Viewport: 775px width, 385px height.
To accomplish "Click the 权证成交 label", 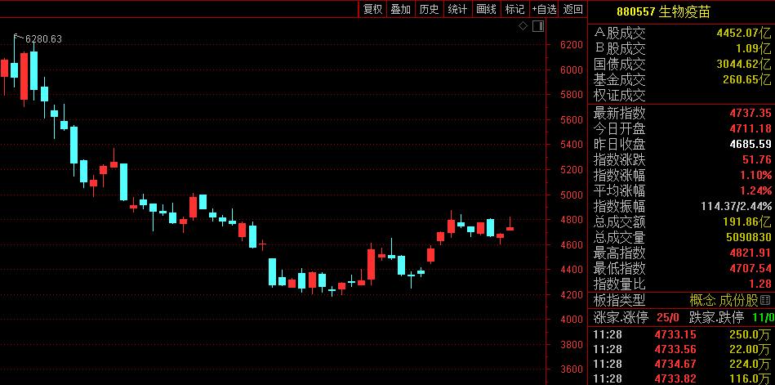I will (619, 95).
